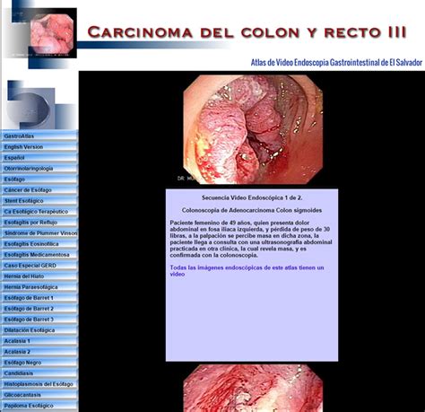Image resolution: width=425 pixels, height=412 pixels.
Task: Open Cáncer de Esófago page
Action: pyautogui.click(x=39, y=189)
